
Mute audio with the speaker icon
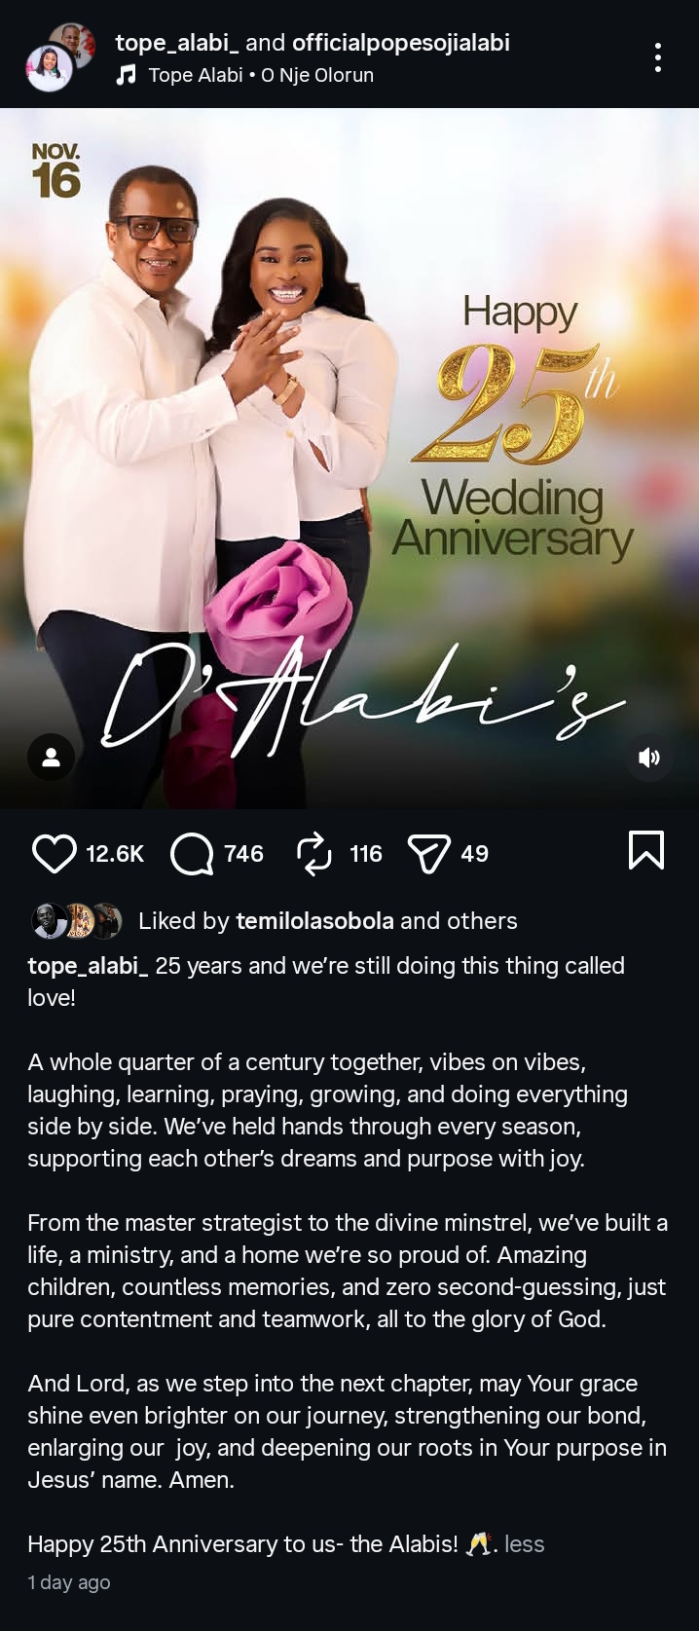tap(649, 757)
